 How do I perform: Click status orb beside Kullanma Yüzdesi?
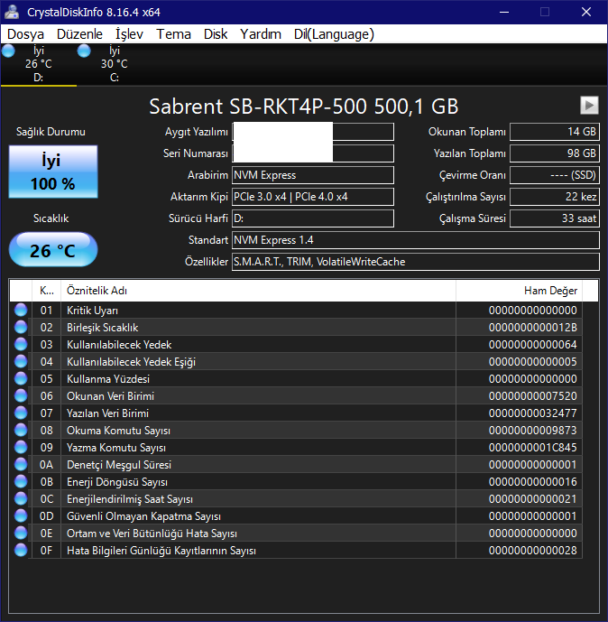pyautogui.click(x=22, y=379)
